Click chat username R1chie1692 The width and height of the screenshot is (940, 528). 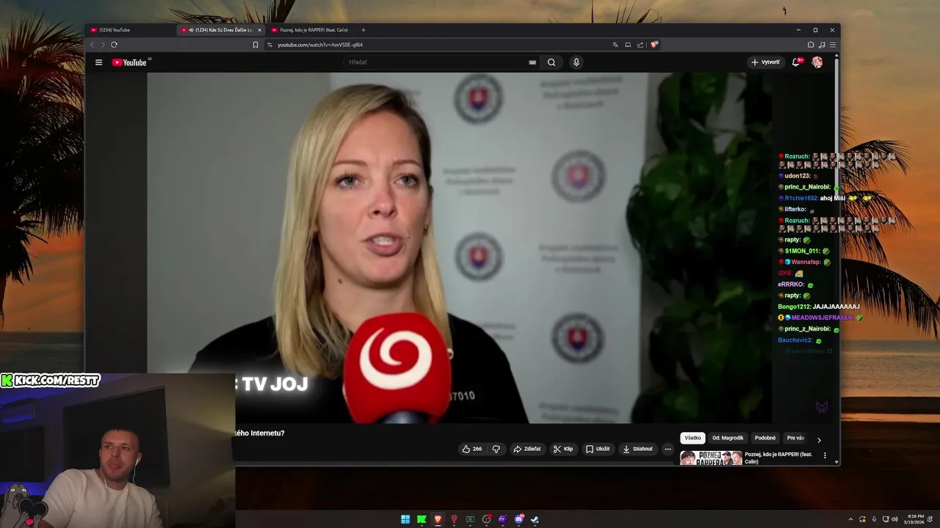801,198
